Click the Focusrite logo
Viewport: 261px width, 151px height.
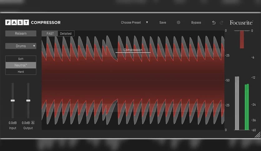241,22
